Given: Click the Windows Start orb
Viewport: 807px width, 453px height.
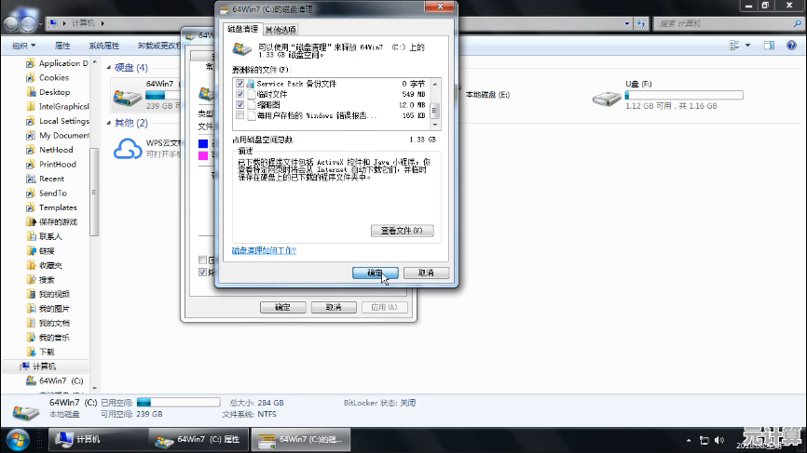Looking at the screenshot, I should pos(17,438).
